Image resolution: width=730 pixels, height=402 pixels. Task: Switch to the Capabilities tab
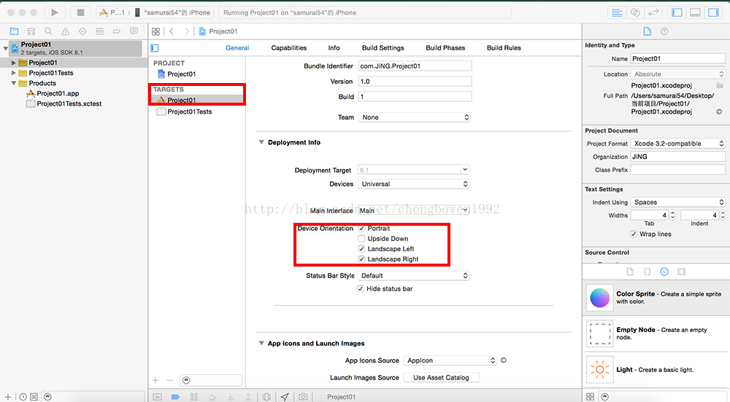coord(289,48)
